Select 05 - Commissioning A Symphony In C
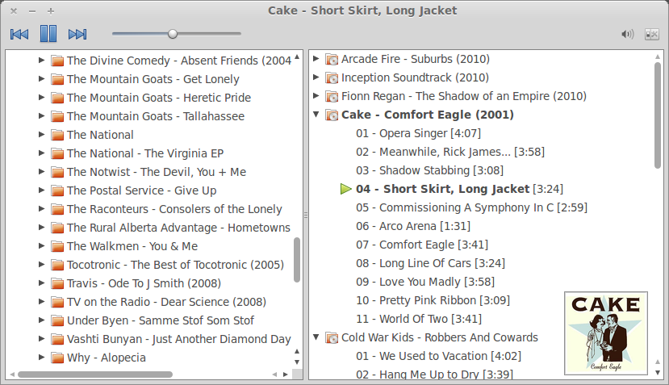 click(471, 207)
